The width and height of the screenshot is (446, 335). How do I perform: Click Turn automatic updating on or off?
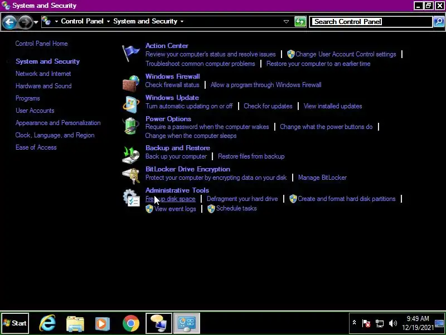[189, 106]
